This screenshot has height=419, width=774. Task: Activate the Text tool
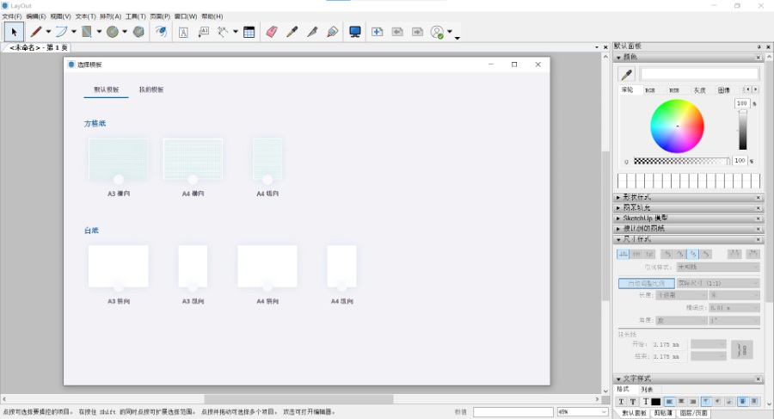[x=183, y=32]
